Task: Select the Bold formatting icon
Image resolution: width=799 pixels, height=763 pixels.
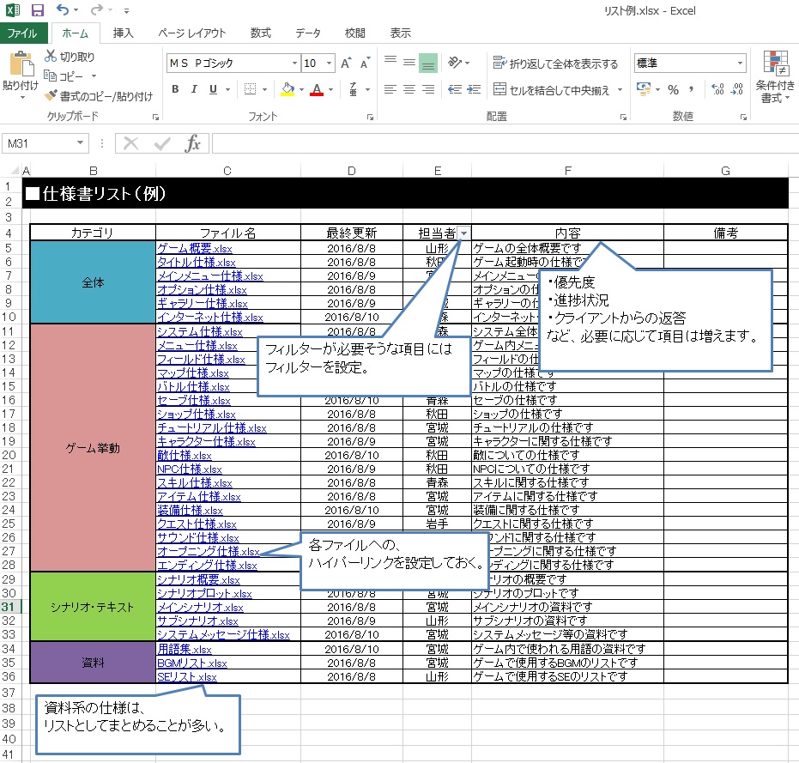Action: click(x=174, y=88)
